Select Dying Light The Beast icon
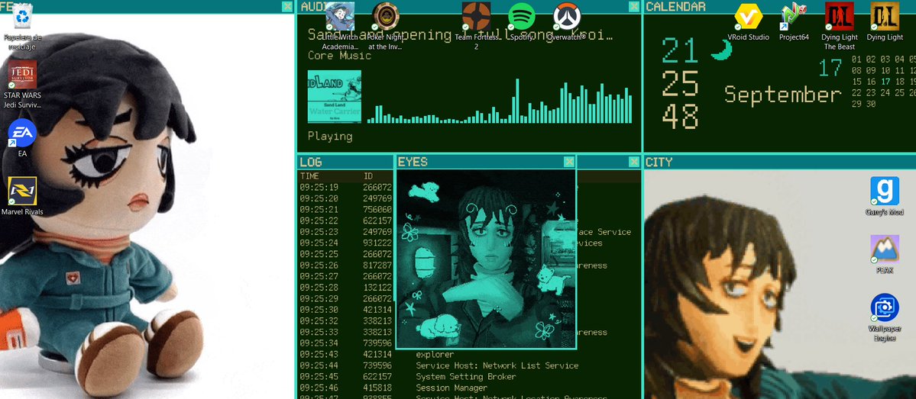916x399 pixels. tap(840, 26)
